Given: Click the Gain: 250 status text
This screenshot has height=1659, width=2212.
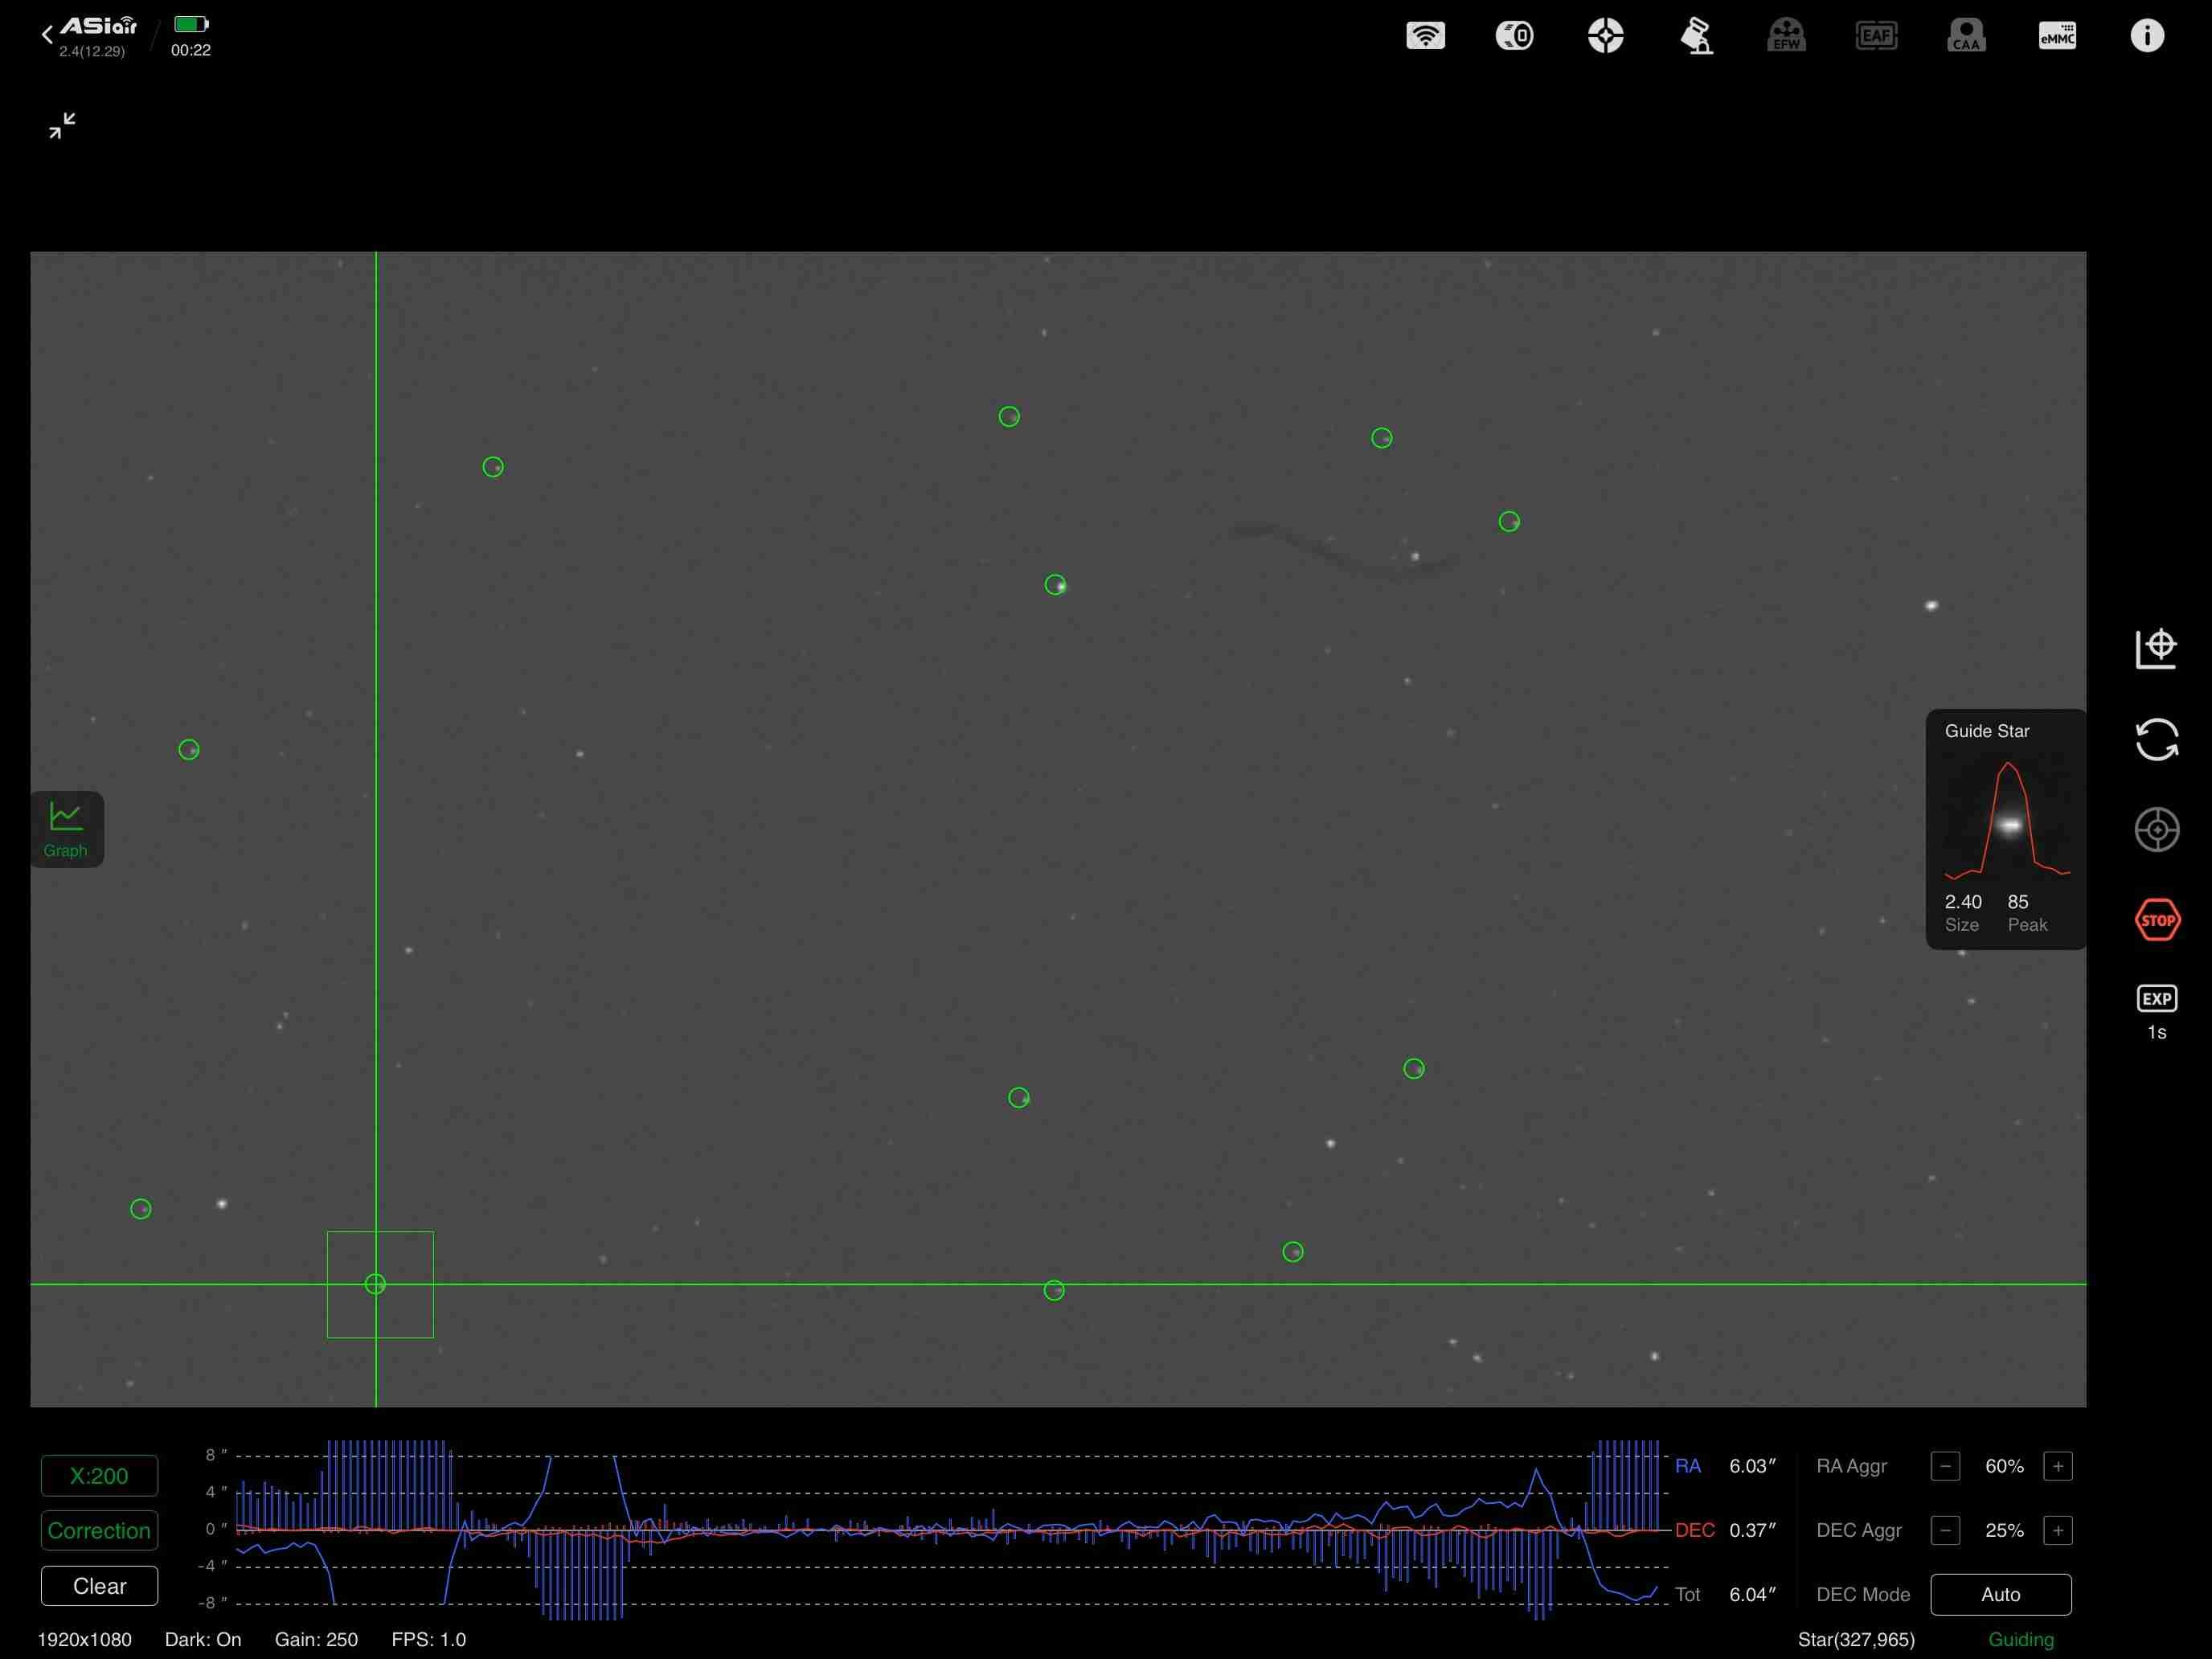Looking at the screenshot, I should (316, 1640).
